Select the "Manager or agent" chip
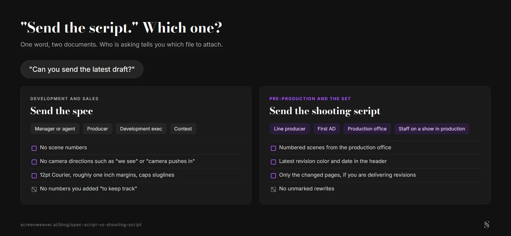Screen dimensions: 511x236 (x=55, y=129)
